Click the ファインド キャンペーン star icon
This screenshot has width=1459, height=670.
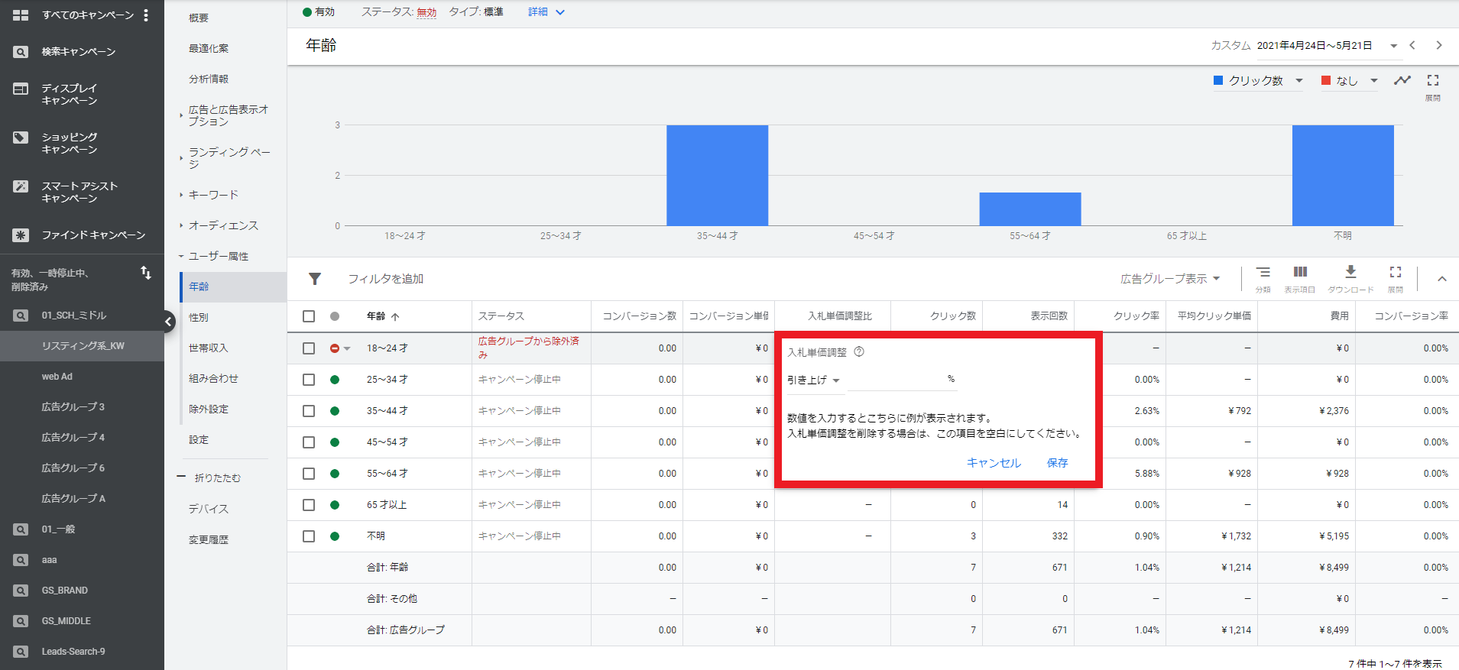click(21, 235)
